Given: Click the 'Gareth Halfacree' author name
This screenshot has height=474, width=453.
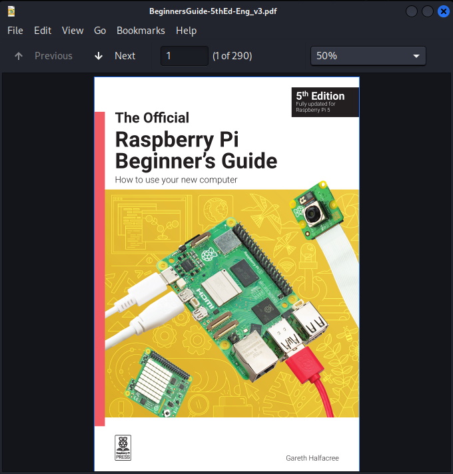Looking at the screenshot, I should click(312, 458).
